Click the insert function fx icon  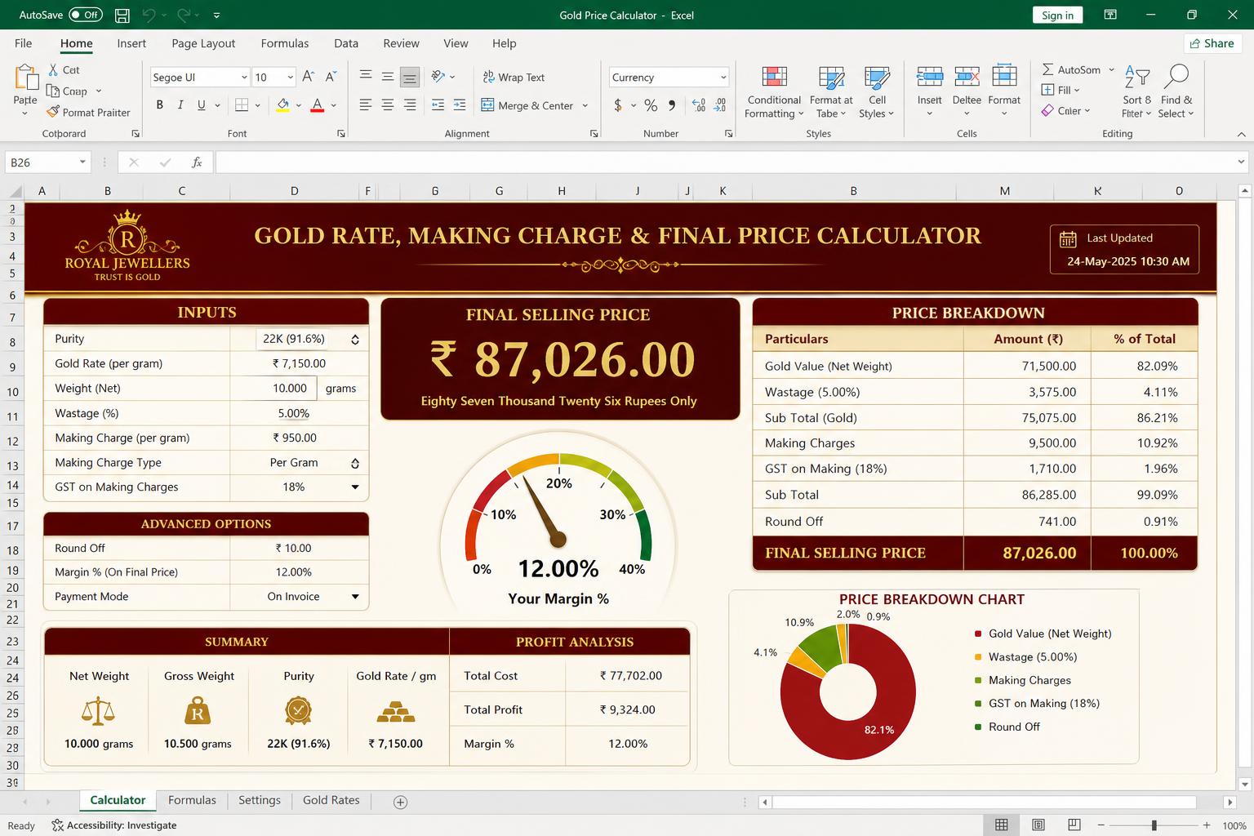click(x=197, y=162)
